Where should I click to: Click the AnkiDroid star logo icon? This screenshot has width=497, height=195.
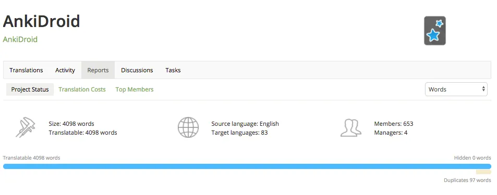coord(435,31)
